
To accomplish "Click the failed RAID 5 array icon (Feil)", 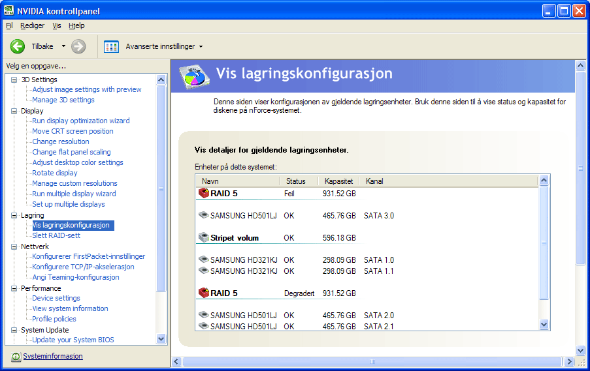I will pyautogui.click(x=204, y=193).
